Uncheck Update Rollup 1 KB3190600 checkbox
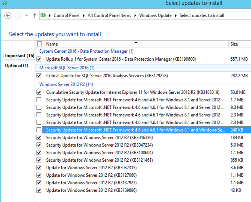This screenshot has height=202, width=251. [x=39, y=59]
